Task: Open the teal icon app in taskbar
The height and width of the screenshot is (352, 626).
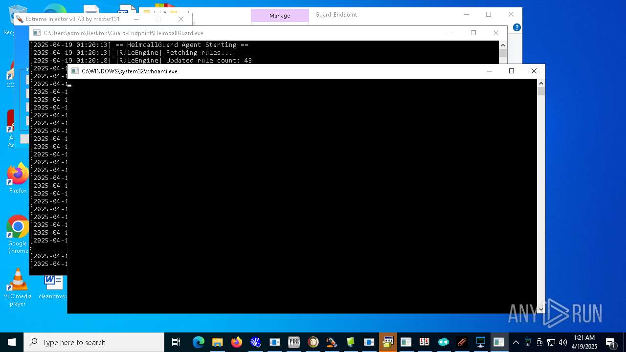Action: click(443, 342)
